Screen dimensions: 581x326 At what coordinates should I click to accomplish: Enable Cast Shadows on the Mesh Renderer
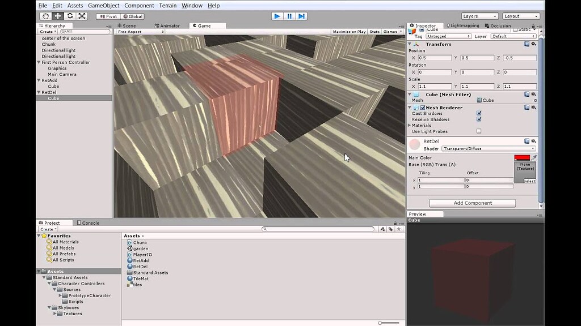click(x=478, y=113)
